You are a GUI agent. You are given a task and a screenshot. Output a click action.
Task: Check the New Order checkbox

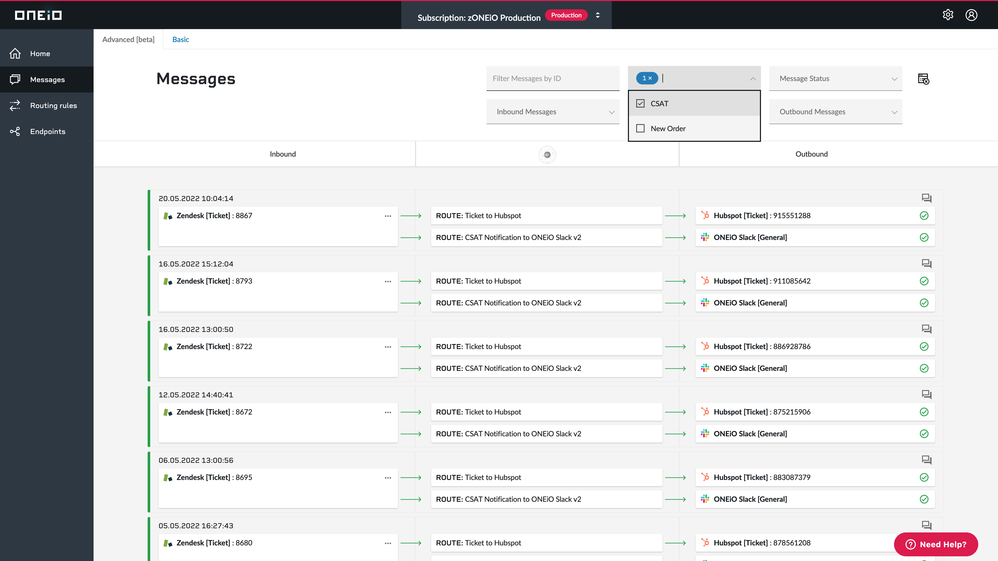pyautogui.click(x=640, y=128)
